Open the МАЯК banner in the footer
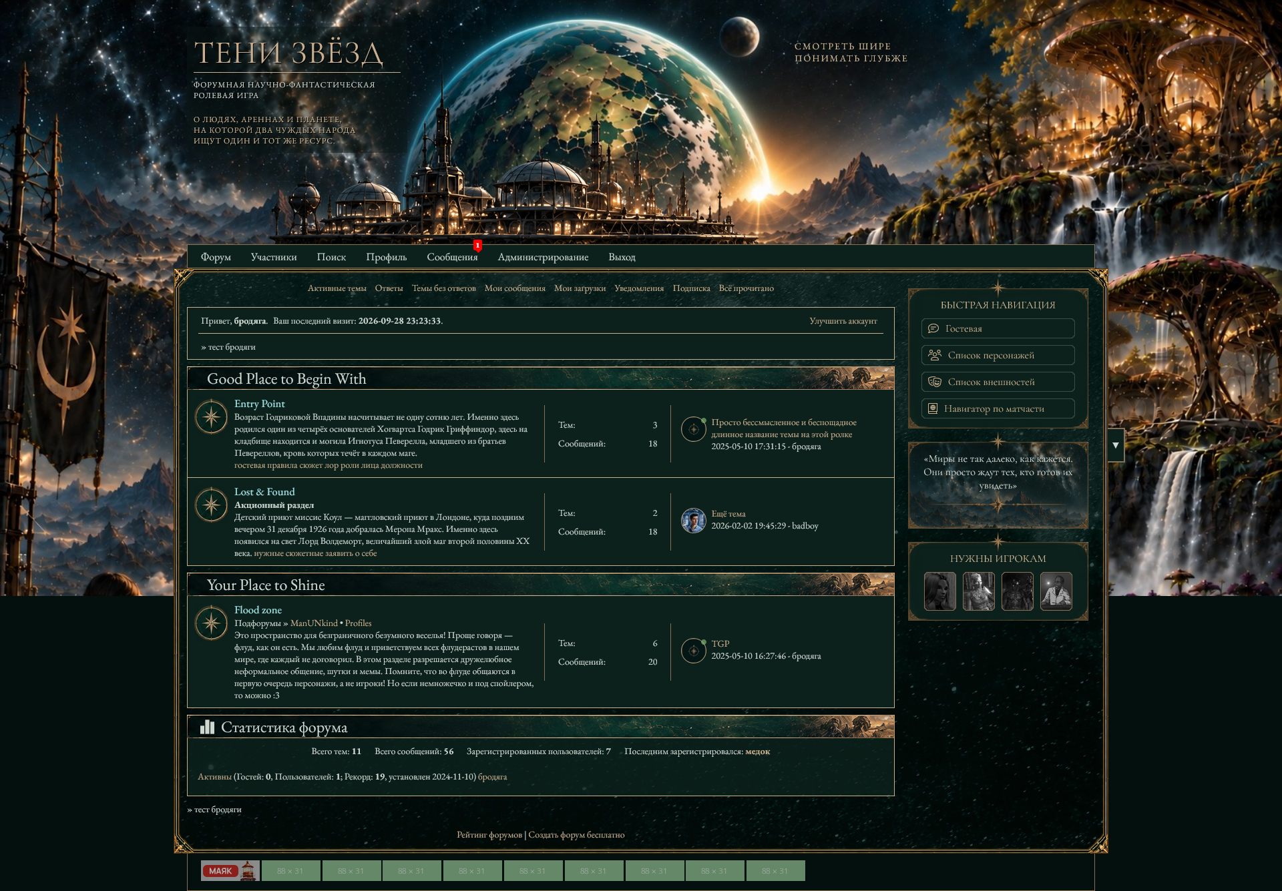The height and width of the screenshot is (891, 1282). (x=230, y=870)
